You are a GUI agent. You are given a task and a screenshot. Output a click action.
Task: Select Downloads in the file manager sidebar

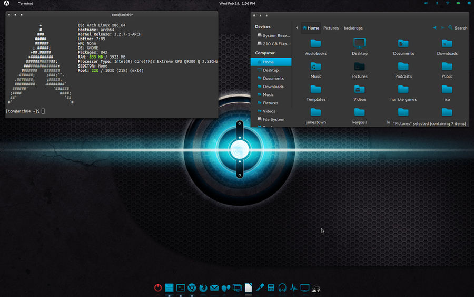(271, 87)
